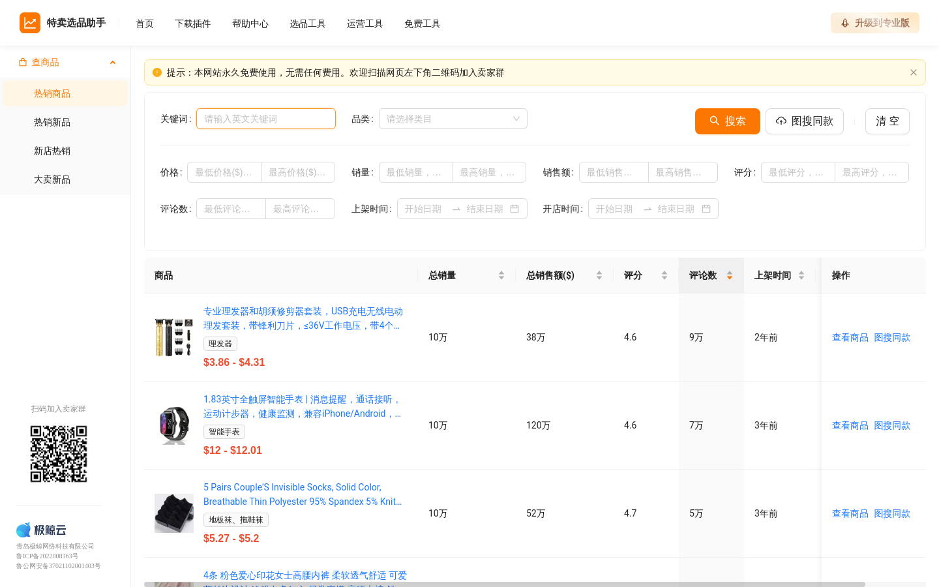Open the 5 Pairs Couple'S Invisible Socks title
939x587 pixels.
(303, 494)
